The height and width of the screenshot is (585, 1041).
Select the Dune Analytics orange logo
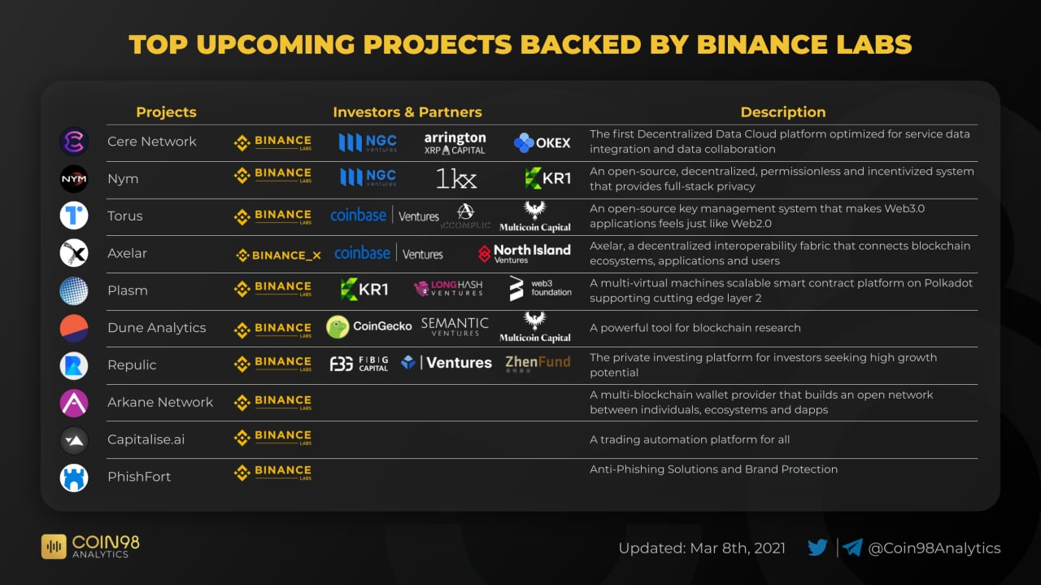coord(74,328)
